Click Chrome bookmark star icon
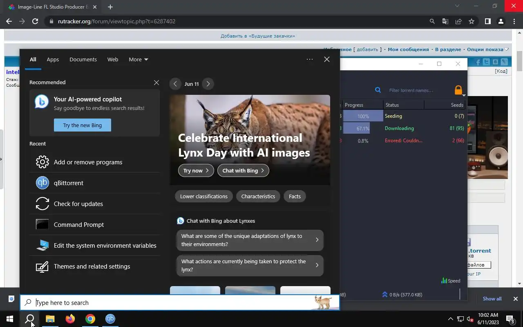 [x=472, y=21]
